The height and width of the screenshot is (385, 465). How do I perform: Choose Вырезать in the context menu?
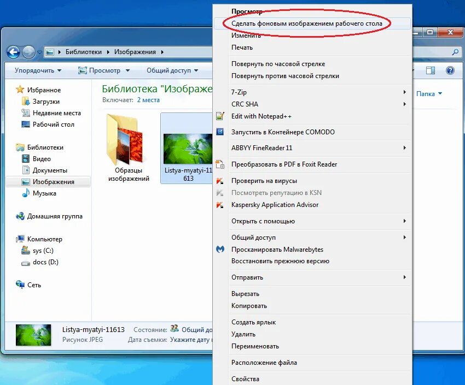312,294
